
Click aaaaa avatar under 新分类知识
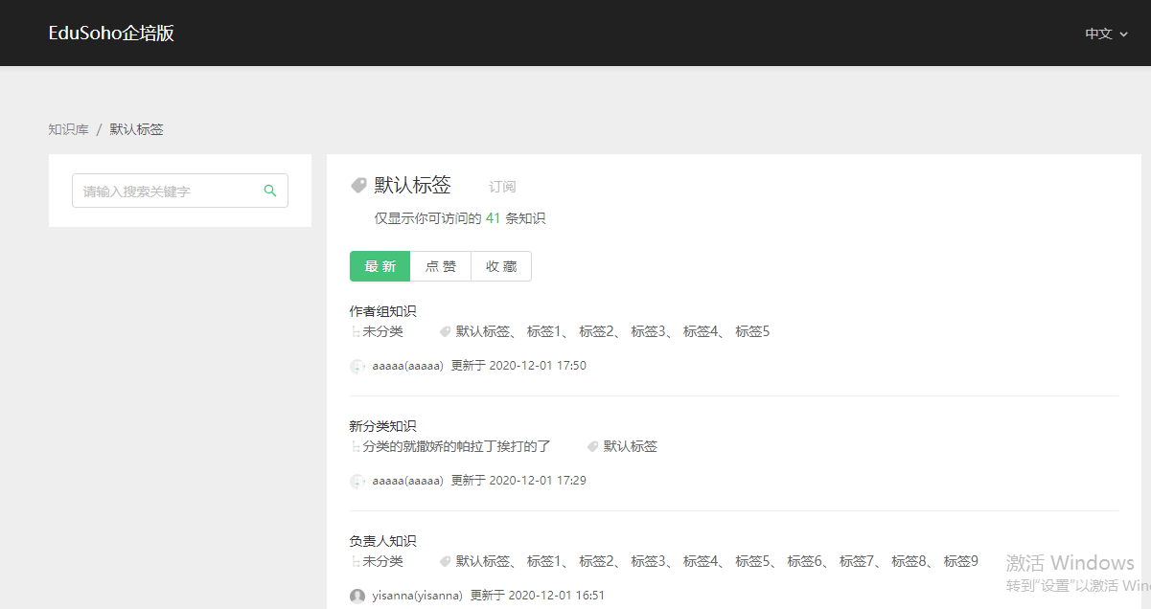point(357,481)
